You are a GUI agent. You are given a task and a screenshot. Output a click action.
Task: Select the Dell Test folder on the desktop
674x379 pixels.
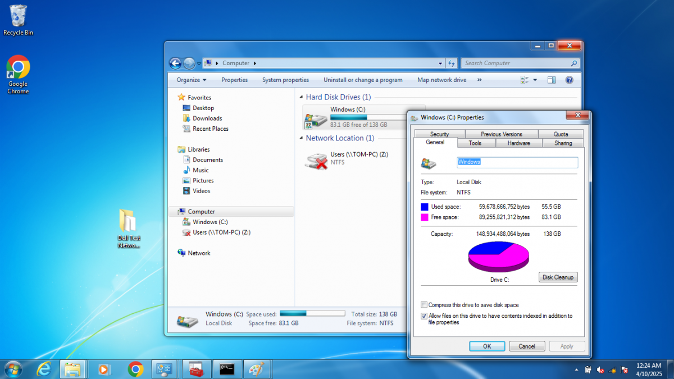tap(129, 229)
